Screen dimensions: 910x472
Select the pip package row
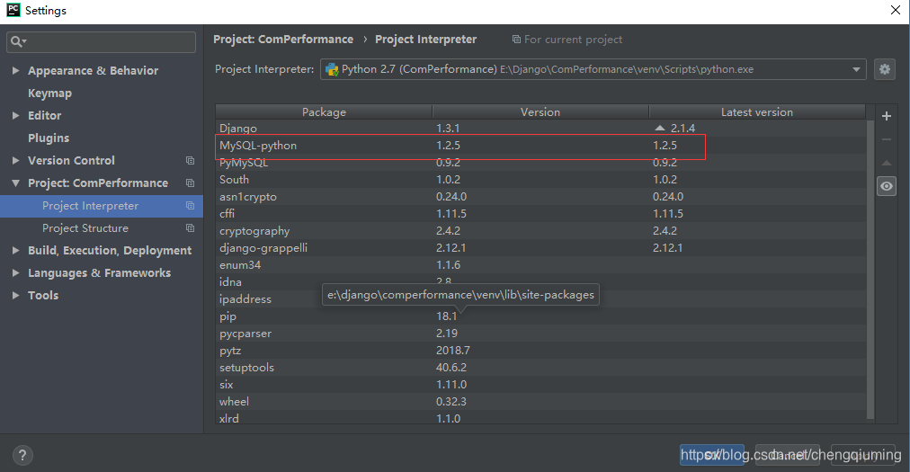[x=541, y=316]
